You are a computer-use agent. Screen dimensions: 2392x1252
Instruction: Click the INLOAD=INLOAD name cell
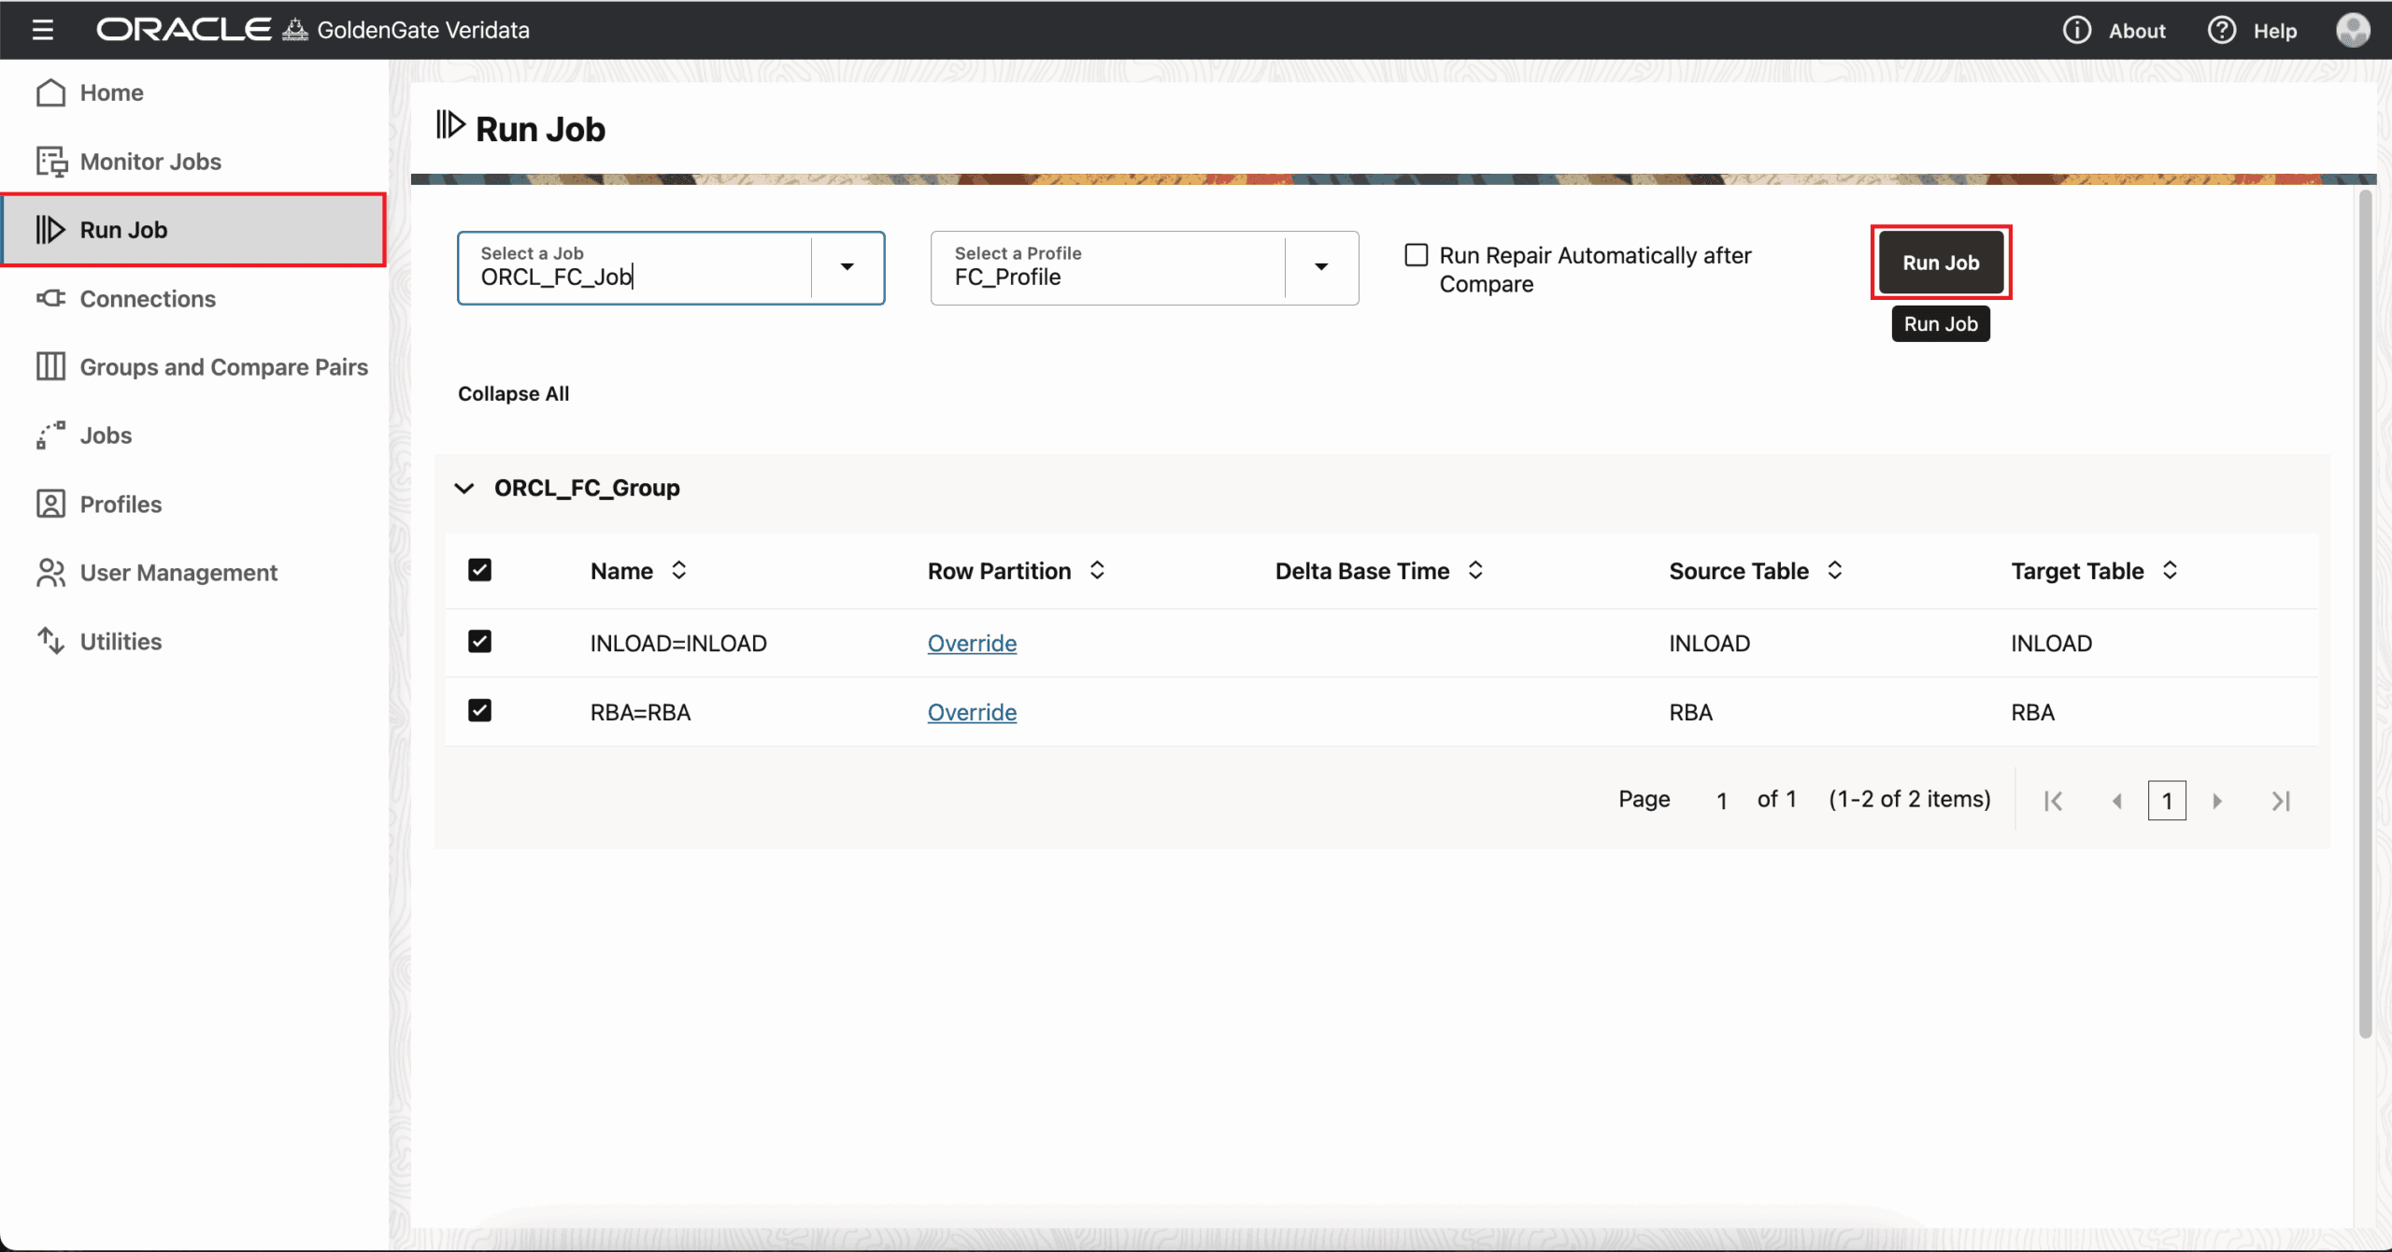click(x=678, y=643)
